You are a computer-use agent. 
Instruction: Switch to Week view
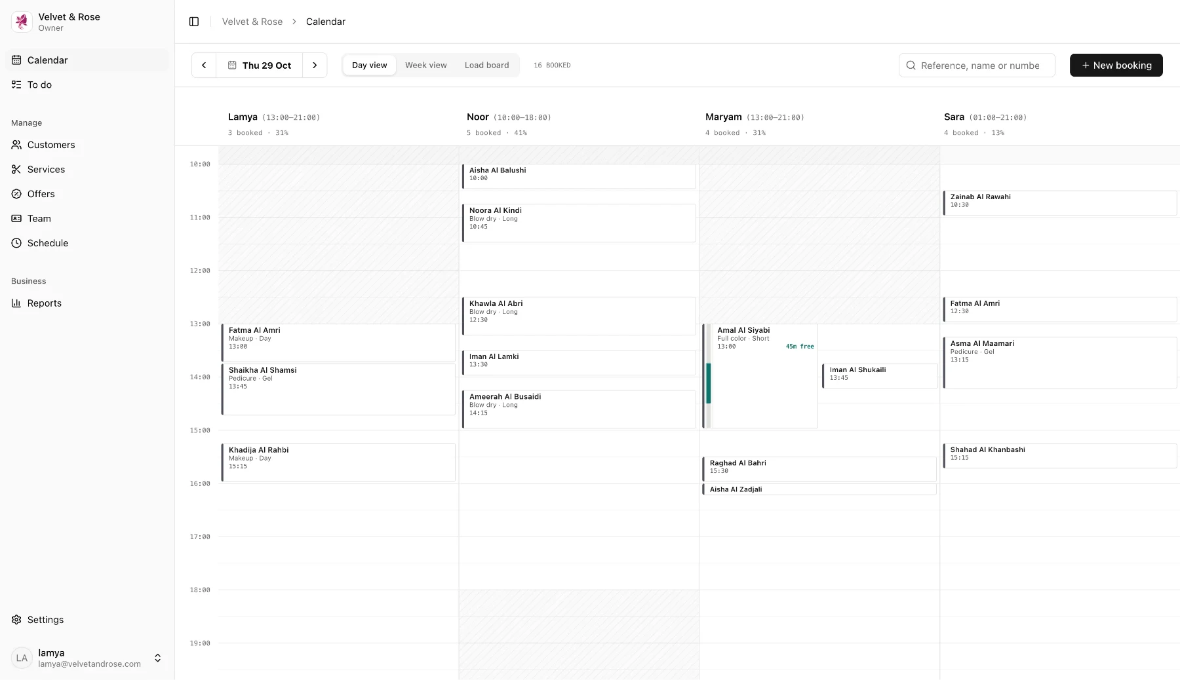click(426, 66)
